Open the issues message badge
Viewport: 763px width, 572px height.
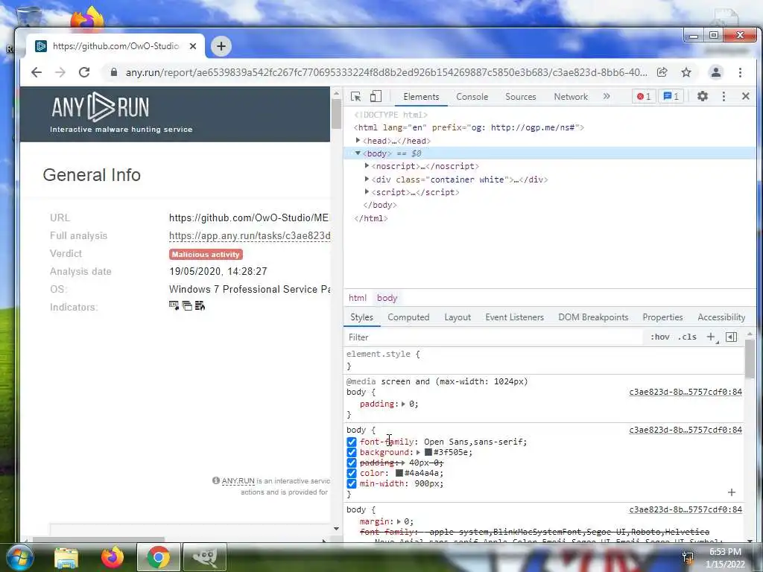click(x=671, y=96)
